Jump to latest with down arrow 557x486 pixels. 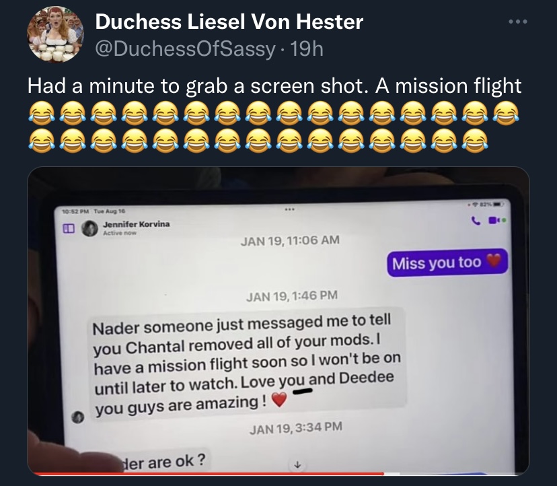click(298, 464)
